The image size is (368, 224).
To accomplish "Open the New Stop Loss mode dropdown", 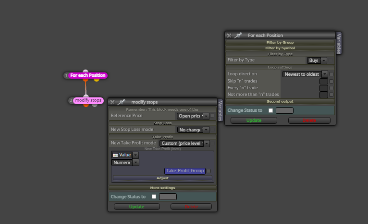I will (193, 130).
